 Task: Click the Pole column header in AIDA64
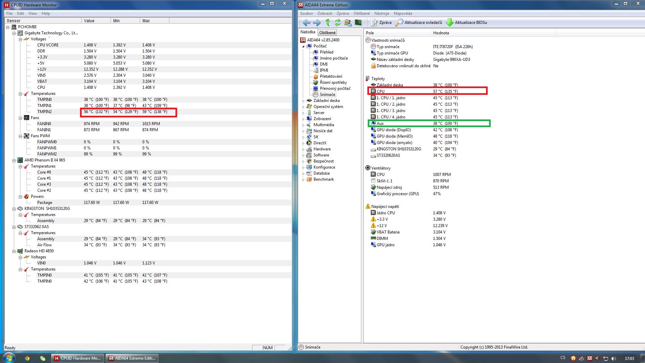(x=397, y=33)
